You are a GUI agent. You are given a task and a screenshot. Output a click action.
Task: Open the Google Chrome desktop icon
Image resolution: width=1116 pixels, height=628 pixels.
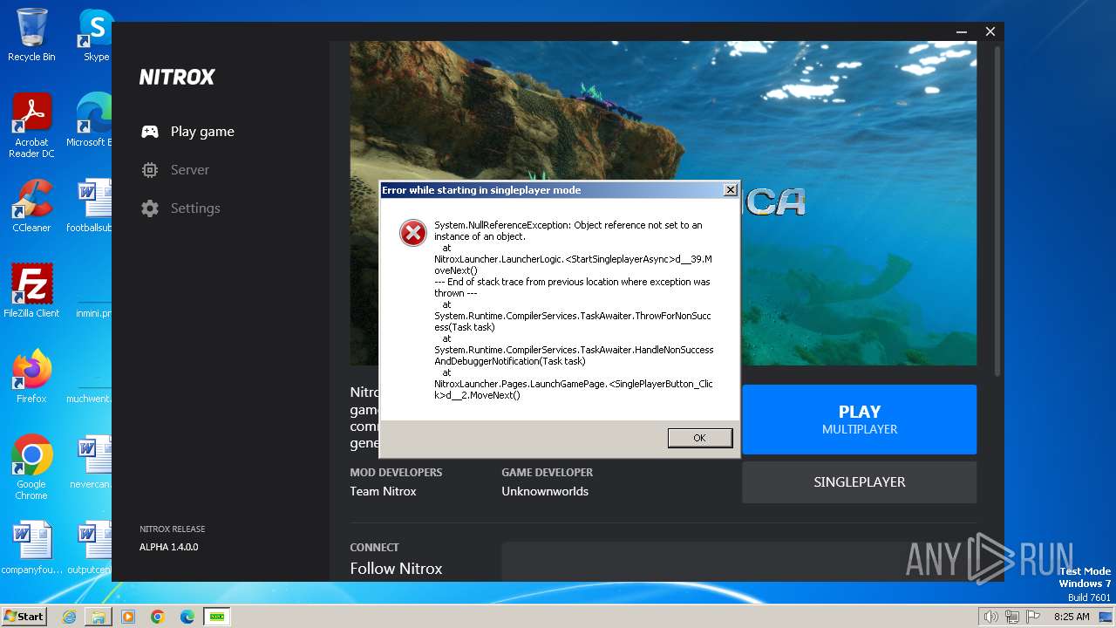31,468
